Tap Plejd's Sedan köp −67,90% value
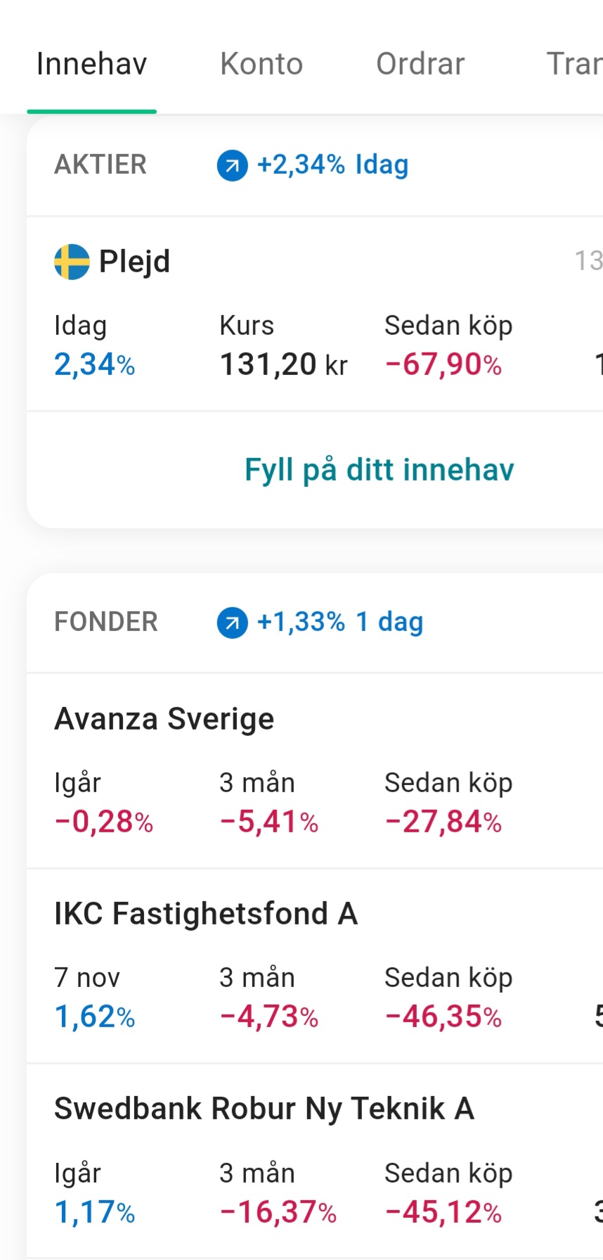Screen dimensions: 603x1260 pos(443,364)
